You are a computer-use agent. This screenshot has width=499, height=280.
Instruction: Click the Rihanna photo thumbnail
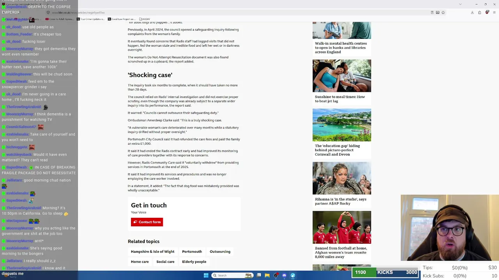[x=342, y=178]
